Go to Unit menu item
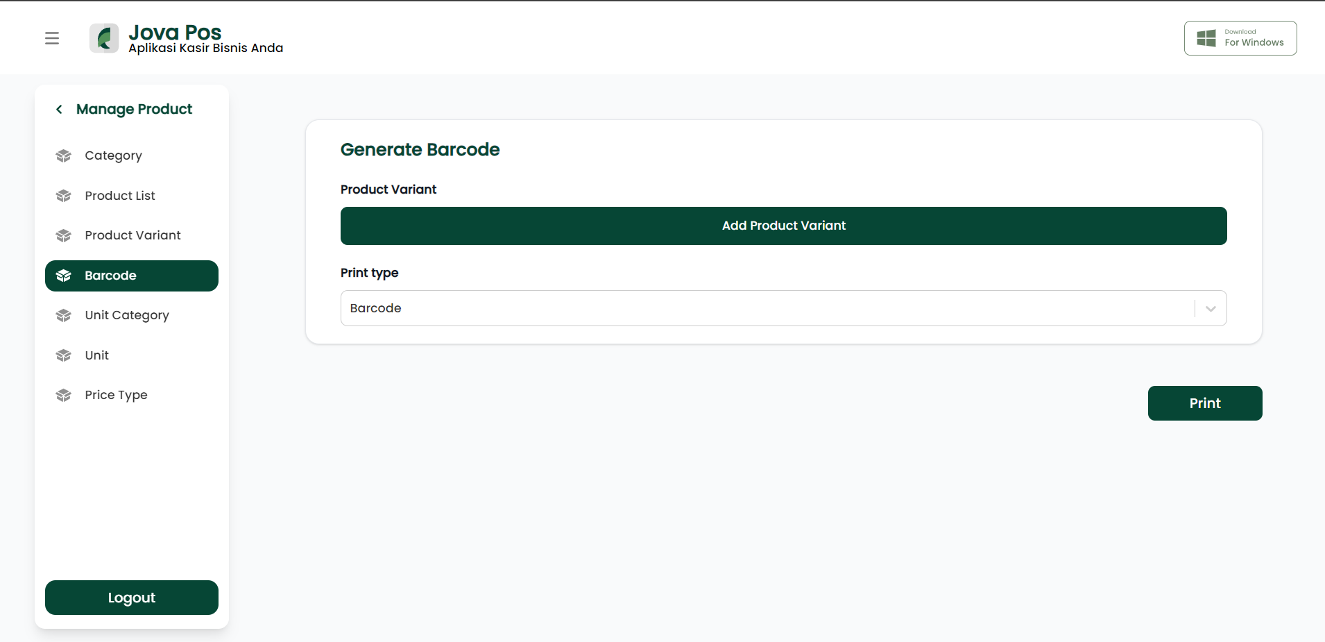The image size is (1325, 642). click(x=132, y=355)
